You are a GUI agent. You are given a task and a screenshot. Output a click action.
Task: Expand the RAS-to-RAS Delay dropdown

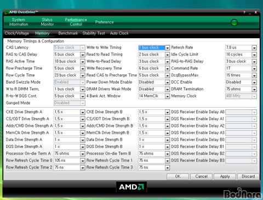tap(254, 61)
